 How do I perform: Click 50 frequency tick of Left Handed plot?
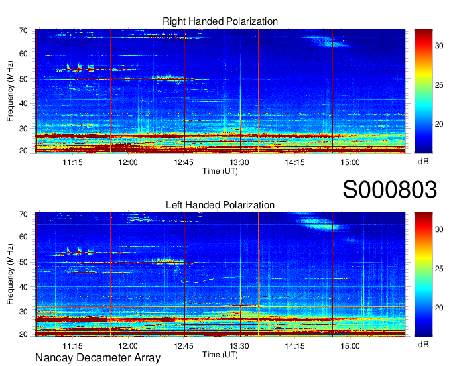click(23, 262)
